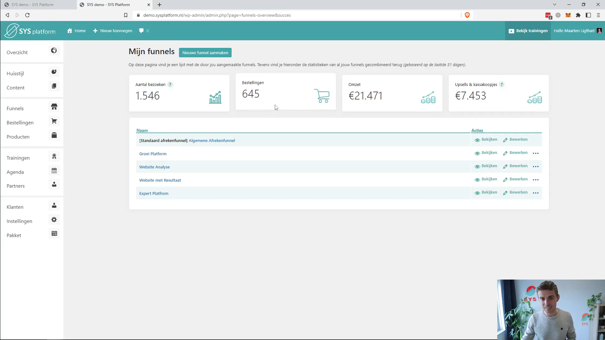Open the Algemene Afrekenfunnel link
Screen dimensions: 605x340
click(x=212, y=140)
